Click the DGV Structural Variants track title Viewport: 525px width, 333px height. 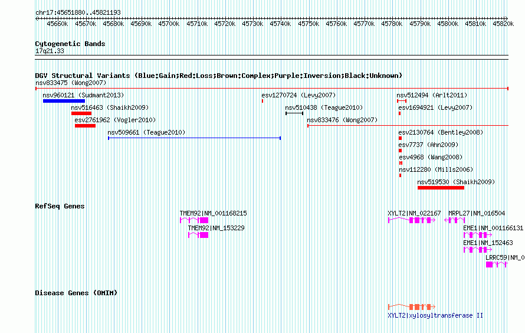[219, 76]
